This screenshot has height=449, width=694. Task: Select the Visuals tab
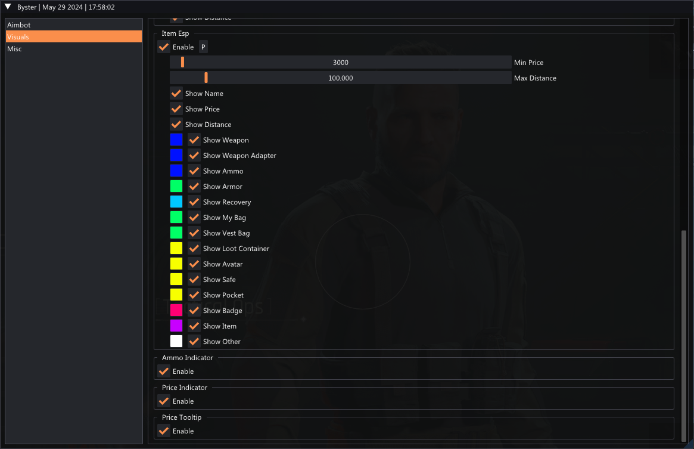tap(73, 37)
